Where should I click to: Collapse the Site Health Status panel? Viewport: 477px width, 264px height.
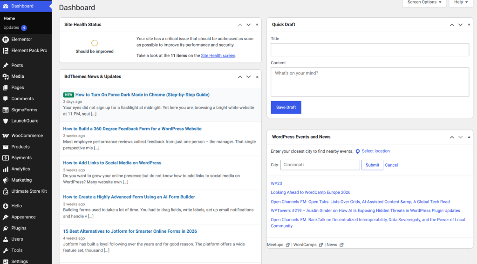pyautogui.click(x=257, y=25)
